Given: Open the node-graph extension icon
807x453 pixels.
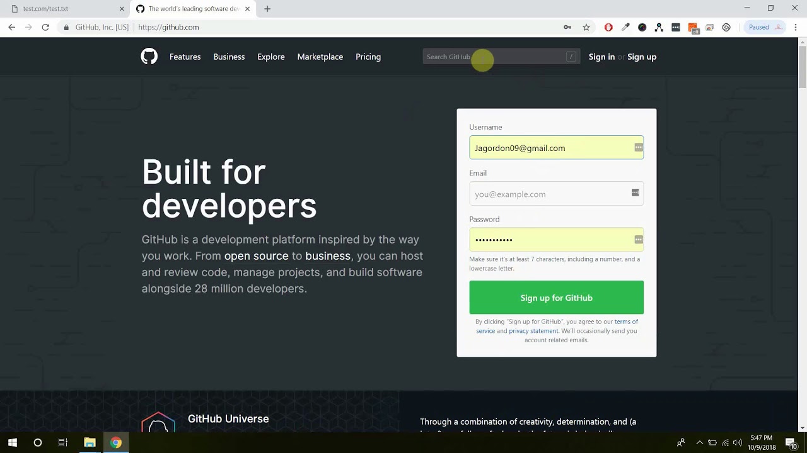Looking at the screenshot, I should [x=659, y=27].
